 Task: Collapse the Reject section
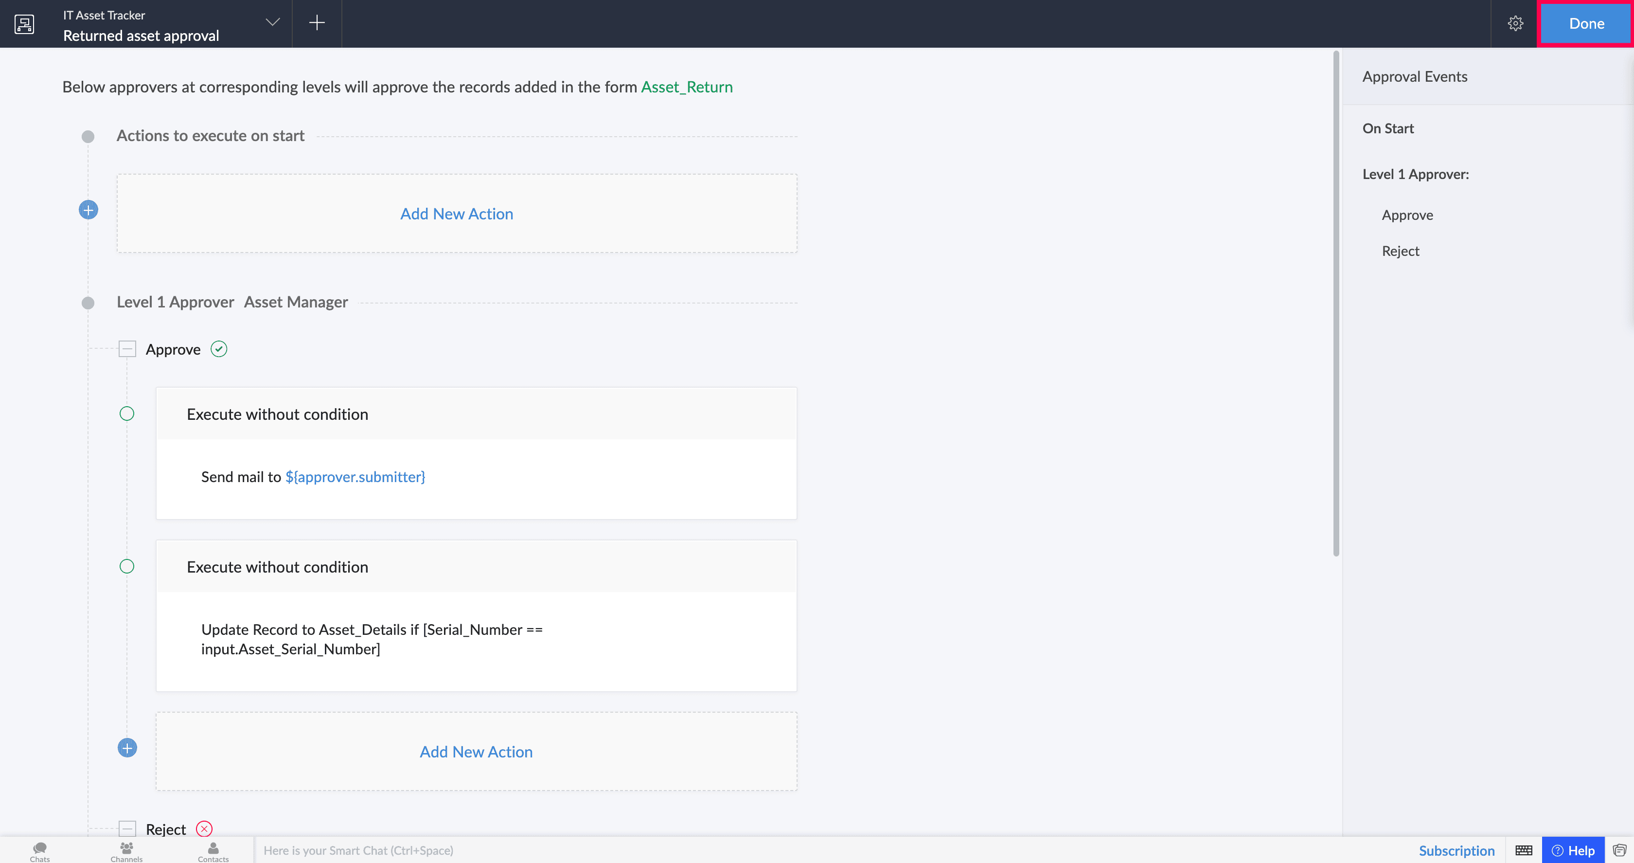click(x=127, y=829)
